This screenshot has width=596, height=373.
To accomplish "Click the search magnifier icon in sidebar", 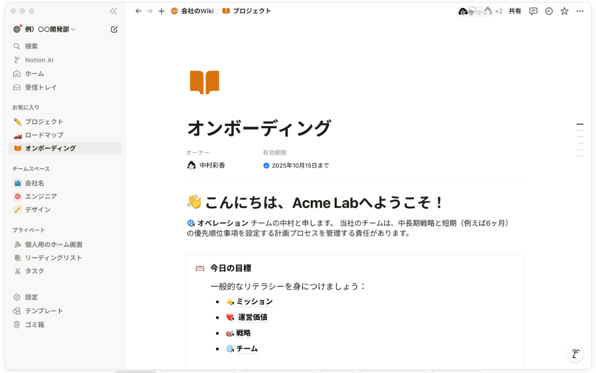I will (x=17, y=46).
